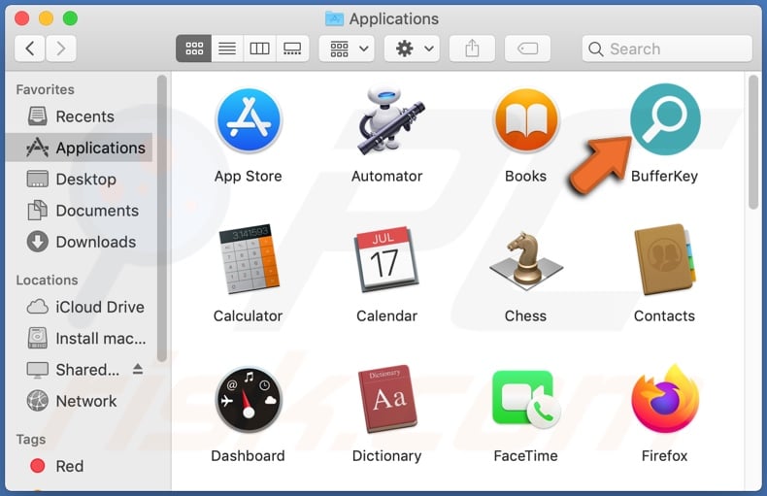Click the Calendar name label
The image size is (767, 496).
[x=387, y=316]
